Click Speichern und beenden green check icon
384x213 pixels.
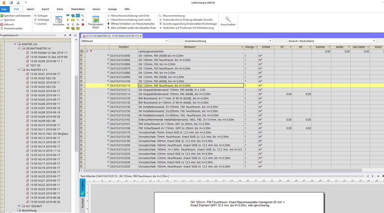[2, 16]
